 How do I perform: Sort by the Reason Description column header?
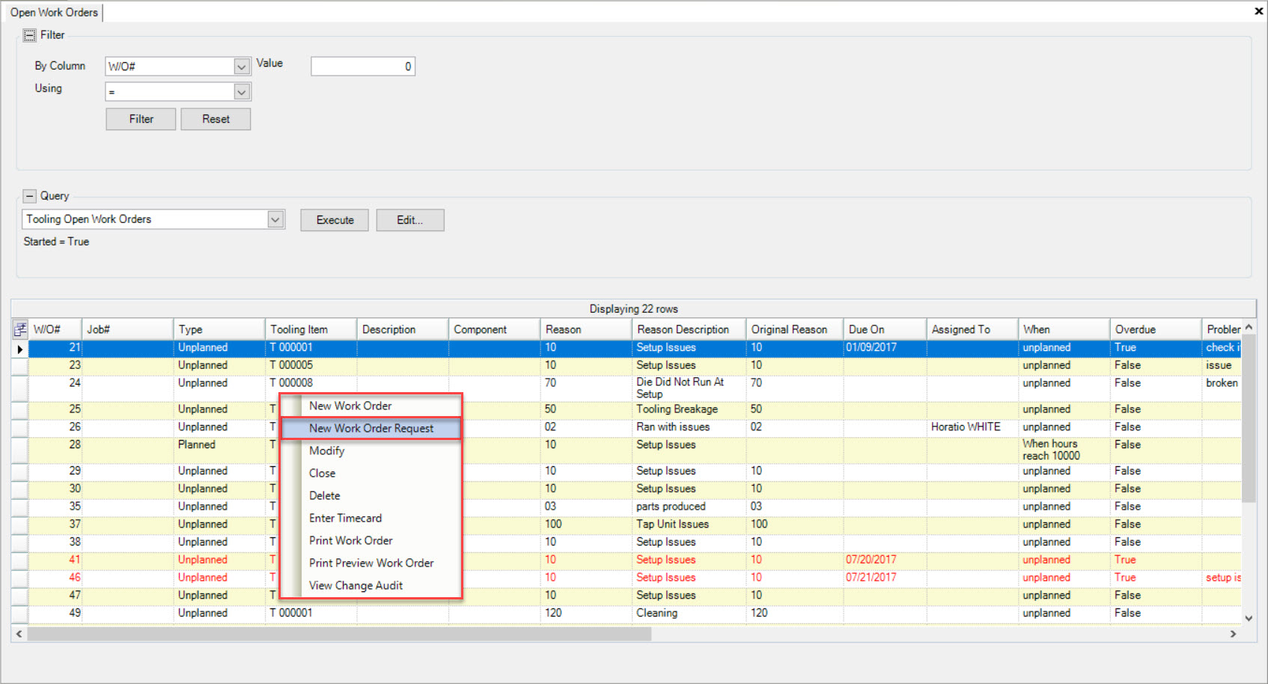(x=689, y=329)
